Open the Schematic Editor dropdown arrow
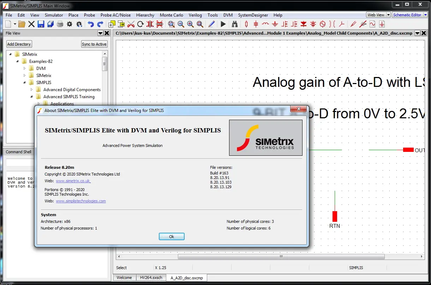Viewport: 431px width, 285px height. 425,15
